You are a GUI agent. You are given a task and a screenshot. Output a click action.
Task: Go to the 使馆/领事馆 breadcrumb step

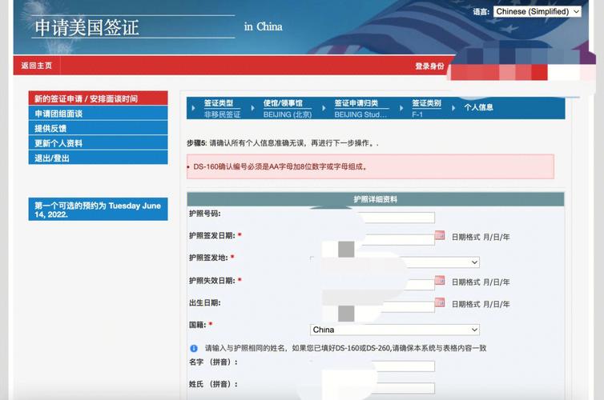coord(283,103)
